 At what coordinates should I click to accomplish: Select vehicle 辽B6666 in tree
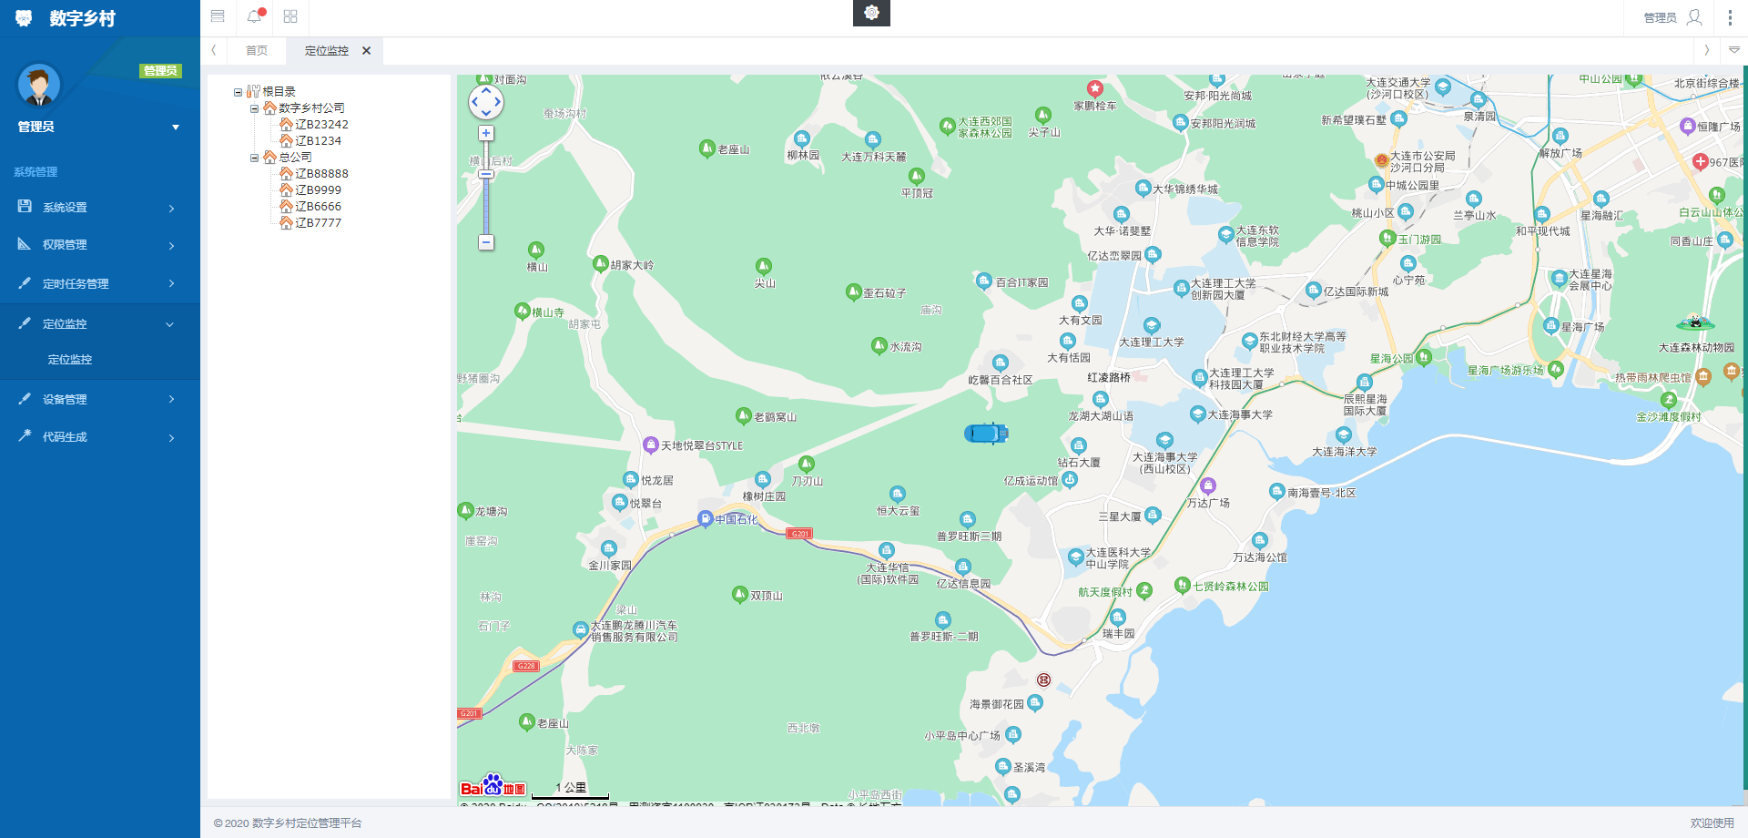click(318, 207)
